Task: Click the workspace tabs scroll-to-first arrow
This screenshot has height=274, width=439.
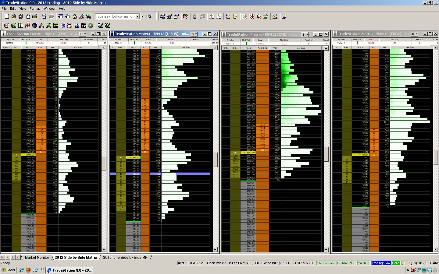Action: point(3,258)
